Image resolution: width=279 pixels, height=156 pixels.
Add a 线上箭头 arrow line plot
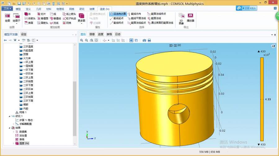click(69, 14)
